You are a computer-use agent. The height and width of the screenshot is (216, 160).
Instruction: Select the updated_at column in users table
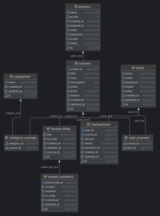(x=138, y=100)
